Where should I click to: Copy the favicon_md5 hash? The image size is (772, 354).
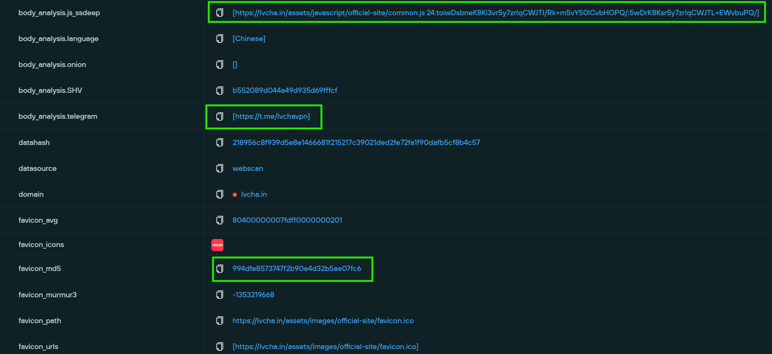219,269
